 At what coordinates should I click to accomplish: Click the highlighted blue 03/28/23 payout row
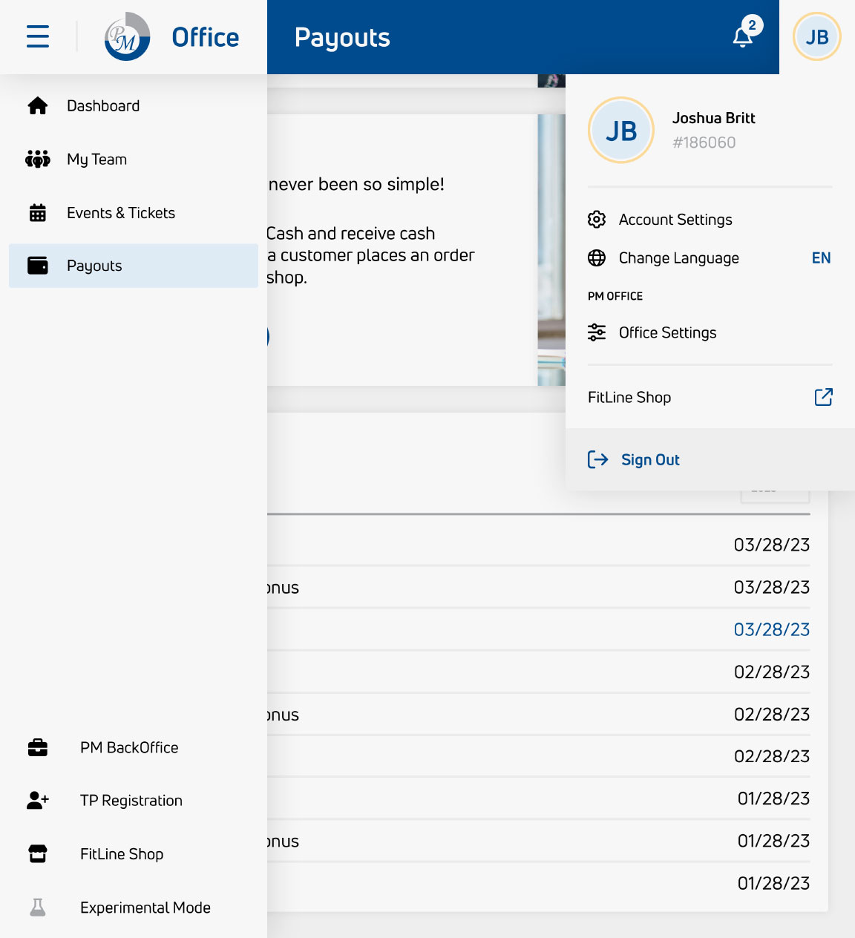771,630
